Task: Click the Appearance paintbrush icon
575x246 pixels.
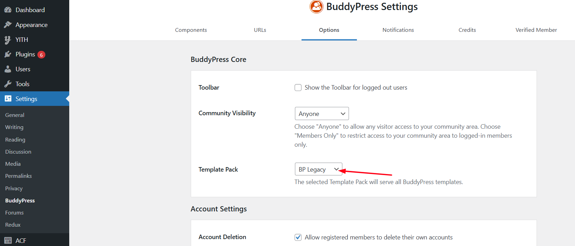Action: 8,25
